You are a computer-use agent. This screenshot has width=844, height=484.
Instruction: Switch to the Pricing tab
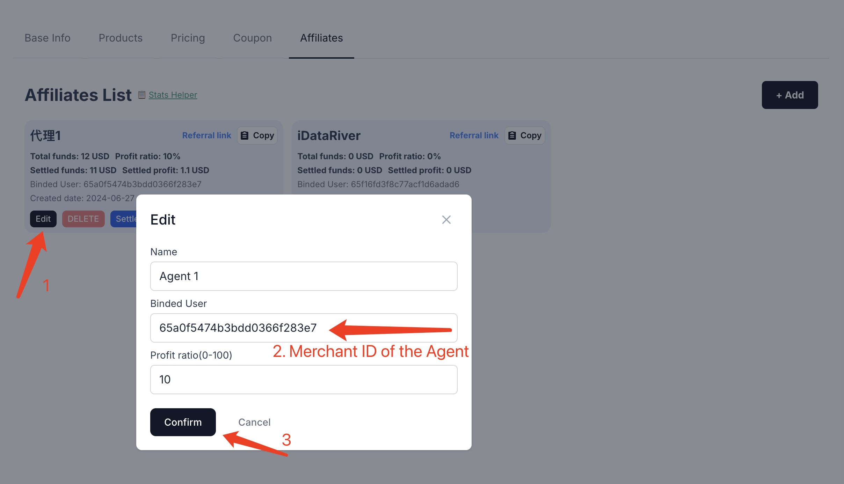click(188, 38)
